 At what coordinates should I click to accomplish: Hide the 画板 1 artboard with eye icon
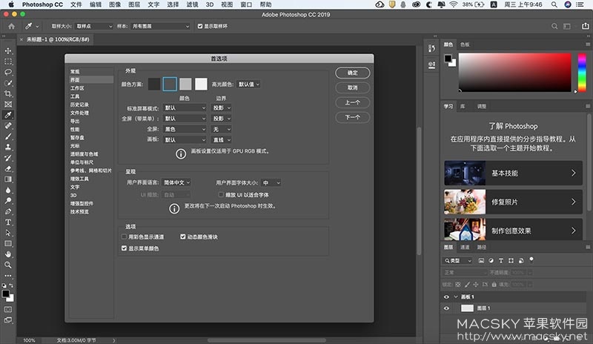pyautogui.click(x=447, y=297)
